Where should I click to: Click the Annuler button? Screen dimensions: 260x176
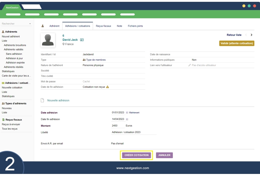pyautogui.click(x=164, y=155)
